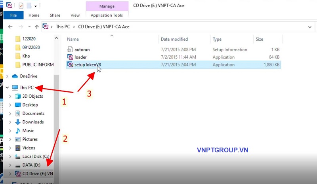Click the setupTokenV8 file name
The image size is (317, 184).
[88, 65]
